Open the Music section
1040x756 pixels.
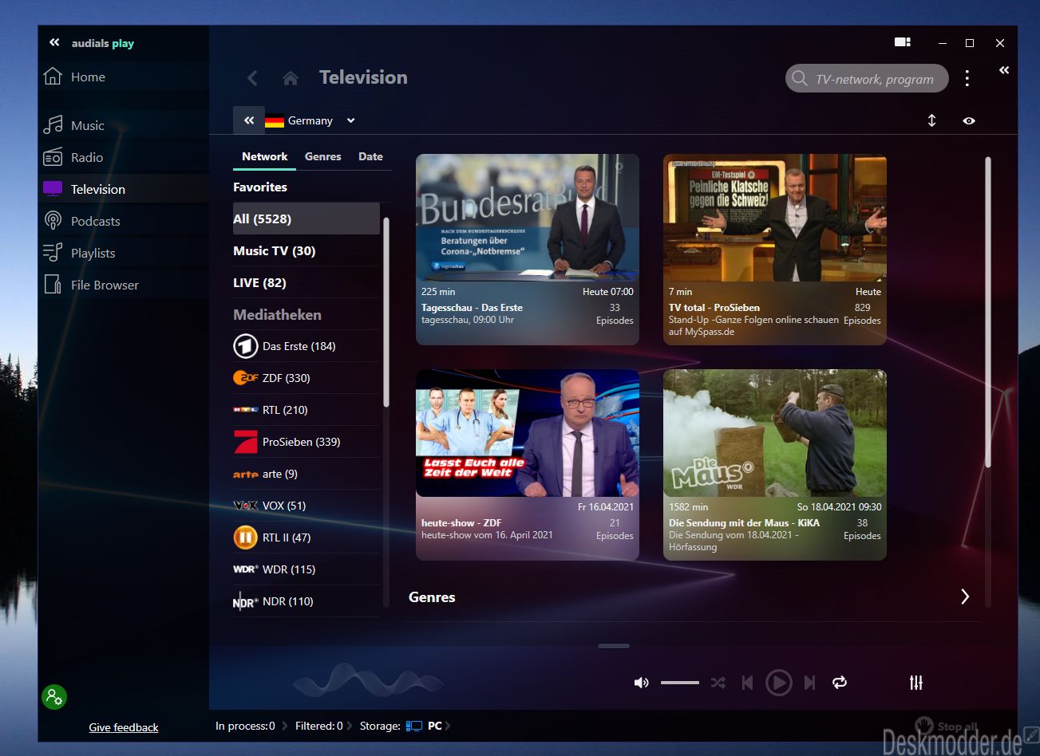pyautogui.click(x=124, y=125)
